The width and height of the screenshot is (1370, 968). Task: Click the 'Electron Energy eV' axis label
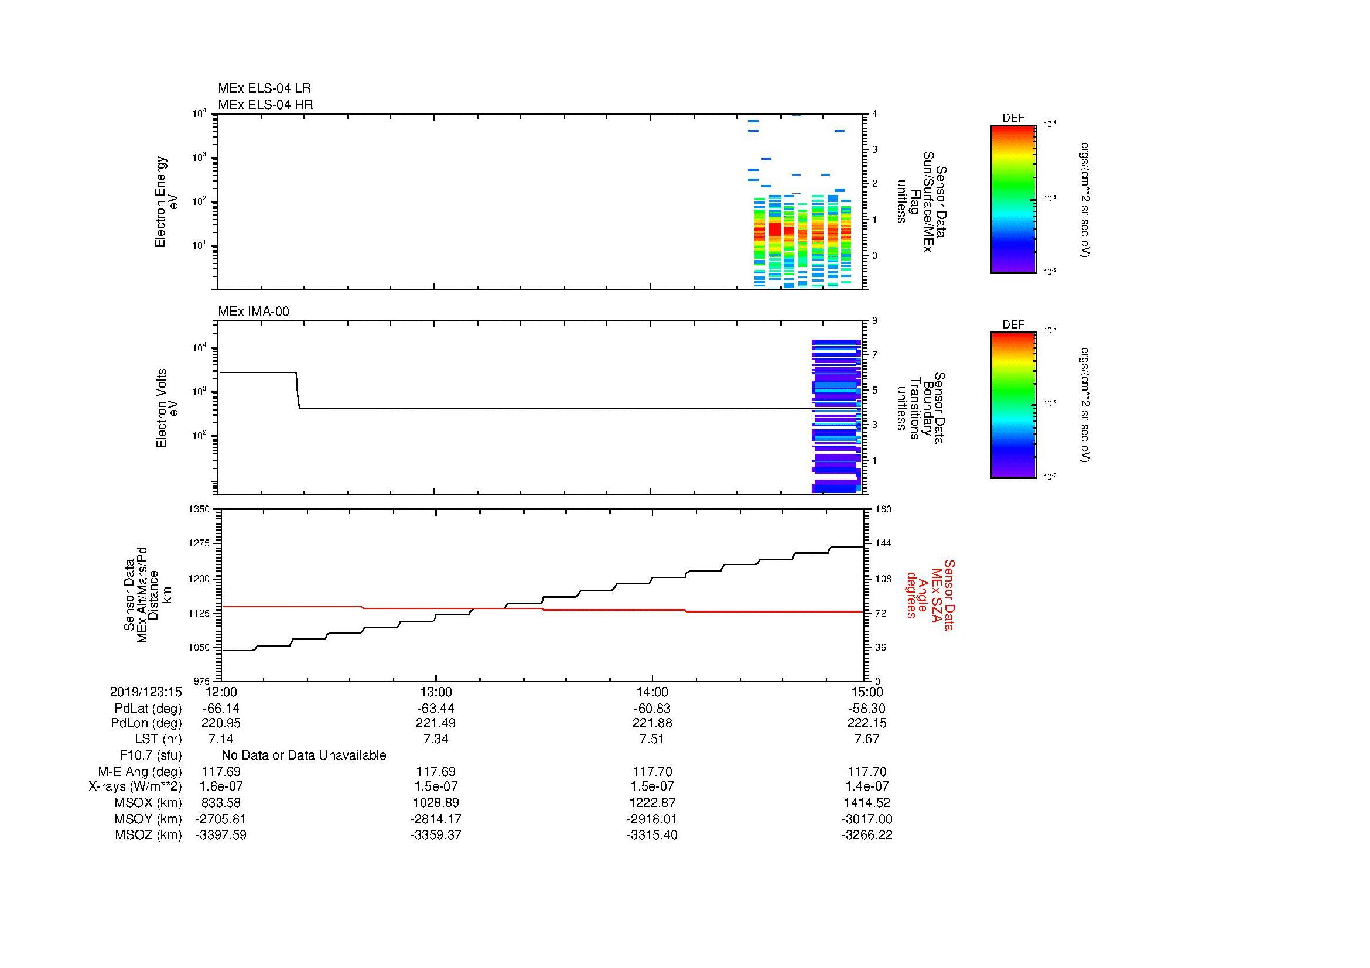coord(166,201)
